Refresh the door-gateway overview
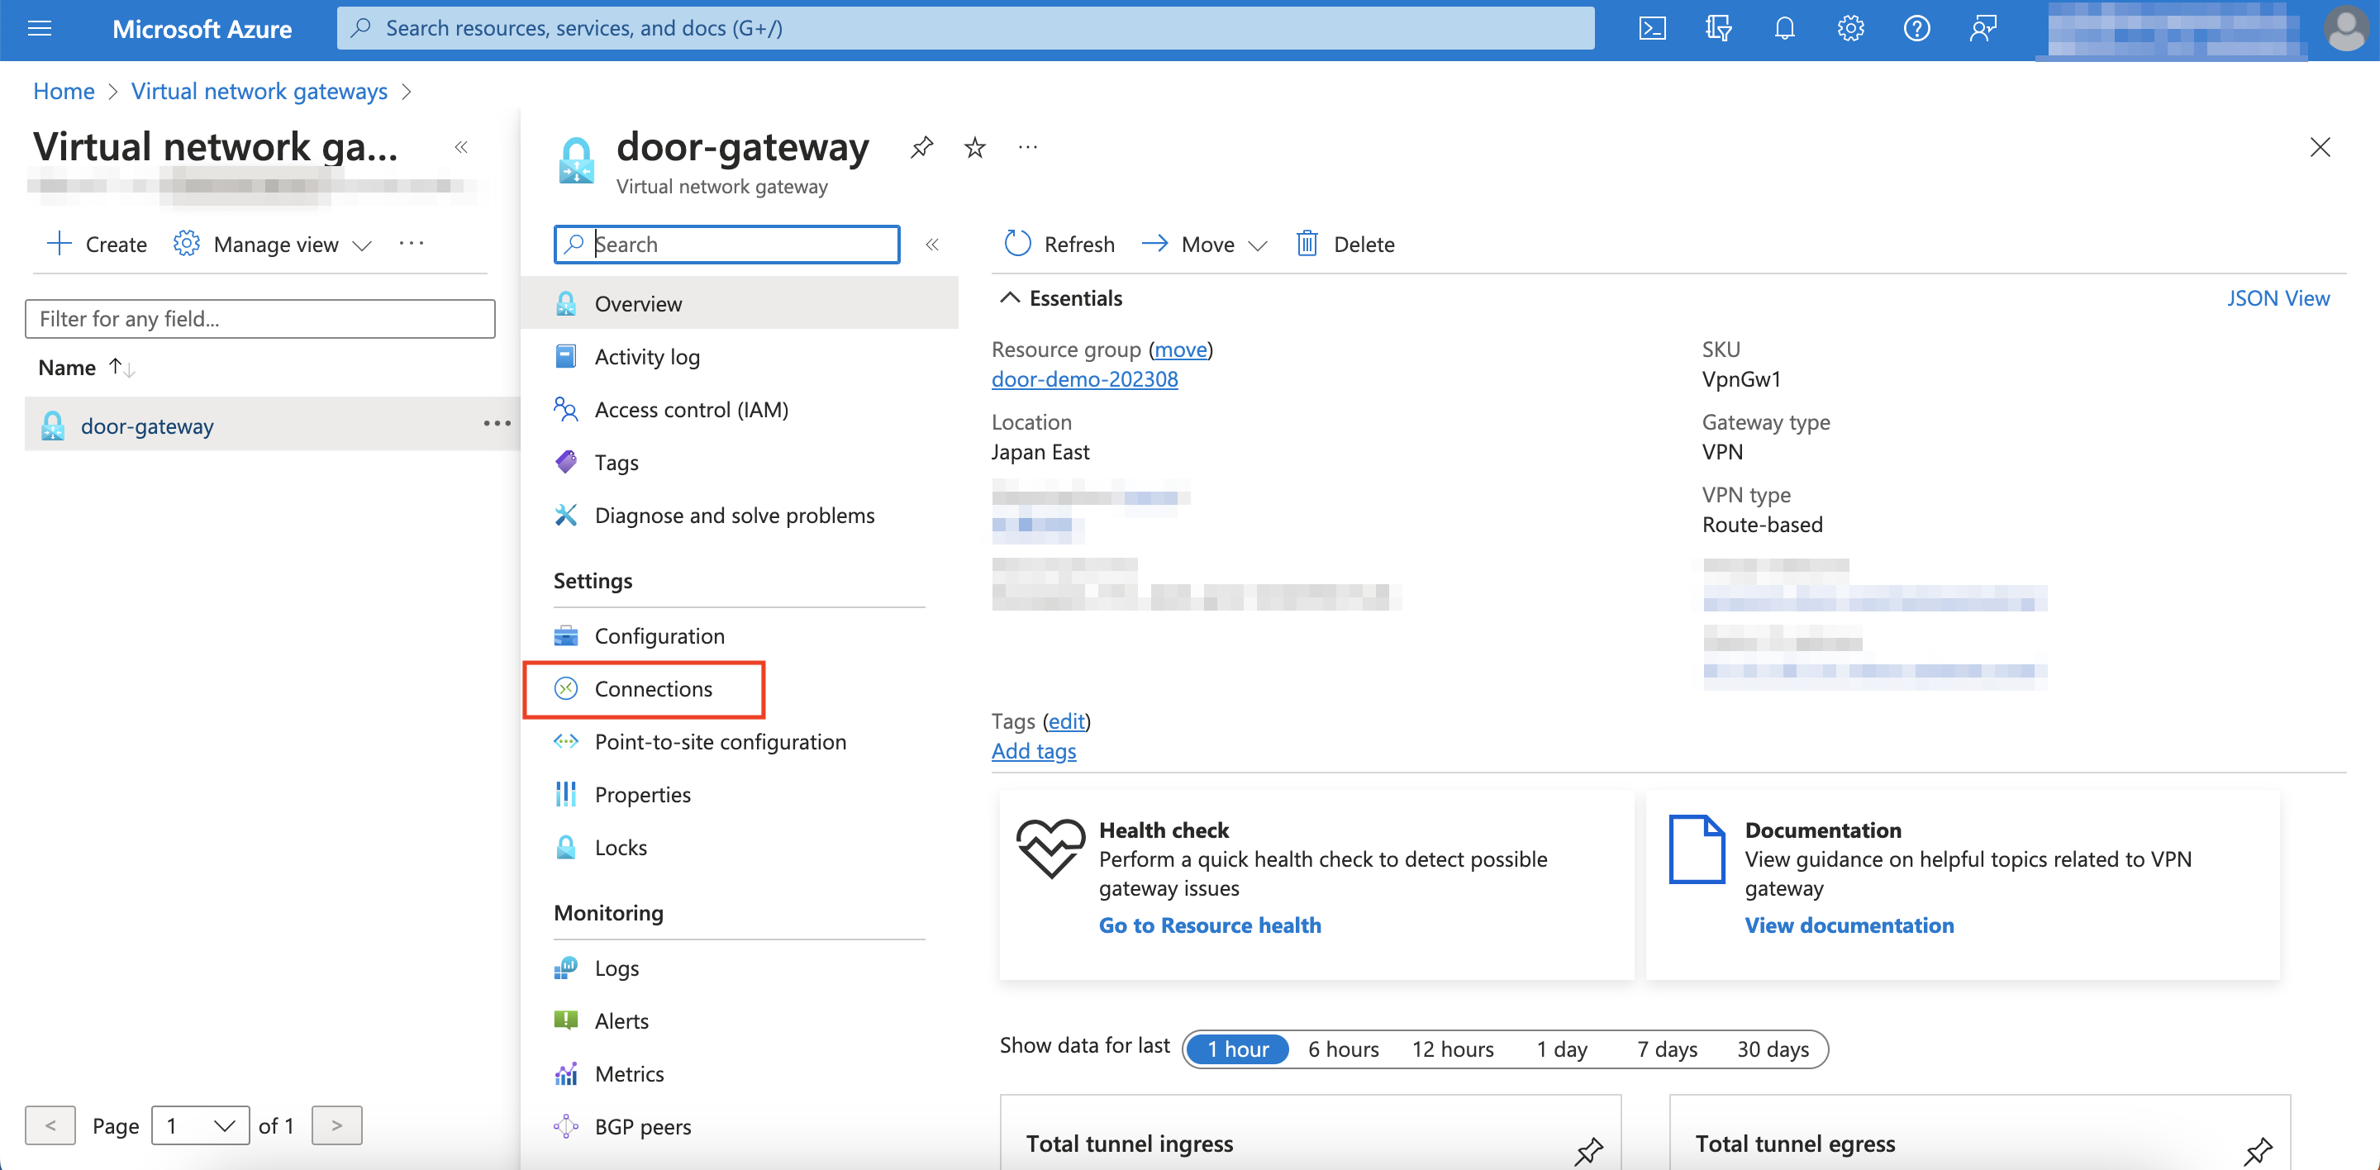Viewport: 2380px width, 1170px height. (x=1057, y=244)
